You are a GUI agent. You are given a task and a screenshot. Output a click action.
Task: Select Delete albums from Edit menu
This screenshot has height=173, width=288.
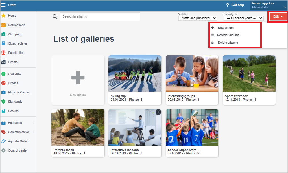click(228, 43)
